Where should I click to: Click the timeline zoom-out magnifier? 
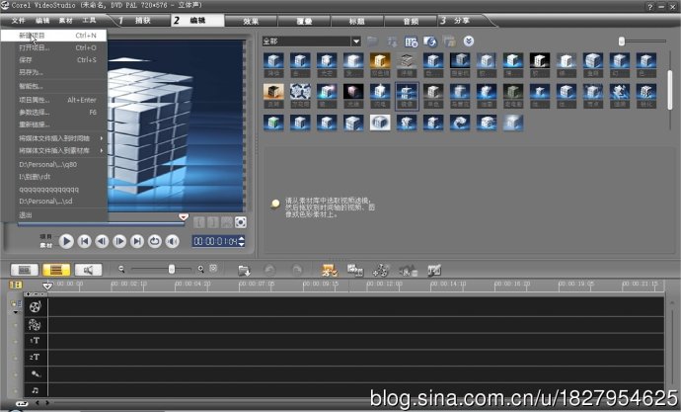121,270
